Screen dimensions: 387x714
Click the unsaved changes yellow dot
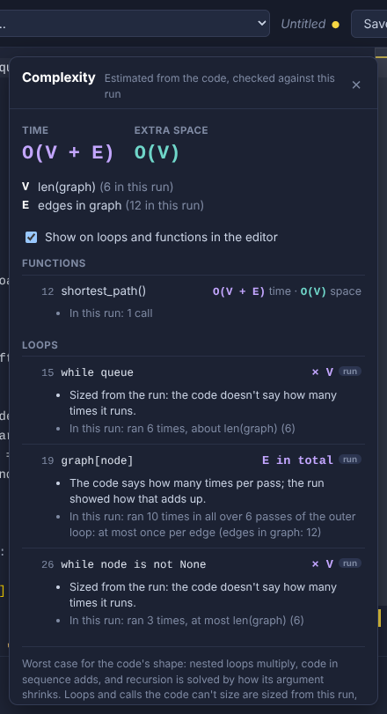coord(336,24)
